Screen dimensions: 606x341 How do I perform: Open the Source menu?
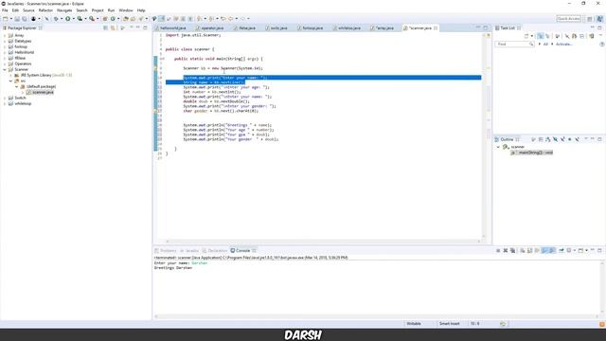(x=28, y=10)
